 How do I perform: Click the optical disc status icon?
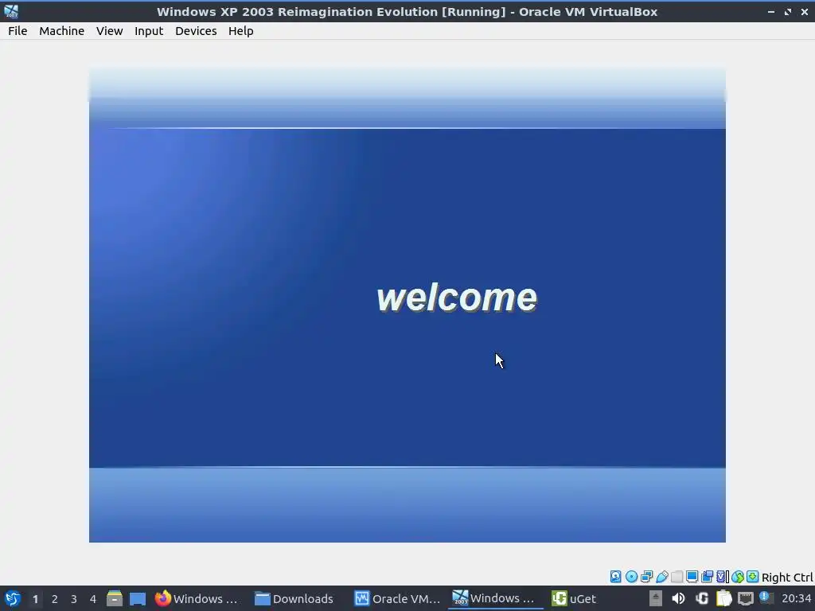pos(631,577)
